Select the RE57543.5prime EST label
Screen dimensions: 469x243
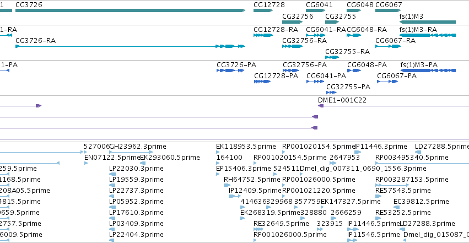(x=403, y=191)
